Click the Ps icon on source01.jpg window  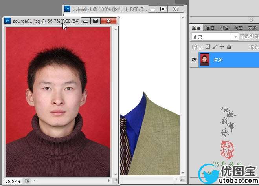[x=7, y=21]
